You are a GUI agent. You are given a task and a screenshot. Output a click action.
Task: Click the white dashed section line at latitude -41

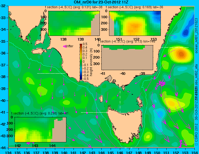pyautogui.click(x=95, y=112)
